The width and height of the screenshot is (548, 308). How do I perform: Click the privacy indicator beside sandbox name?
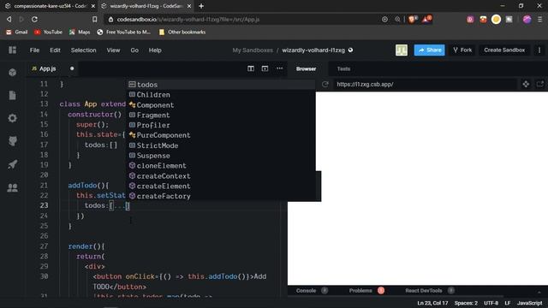click(x=350, y=50)
